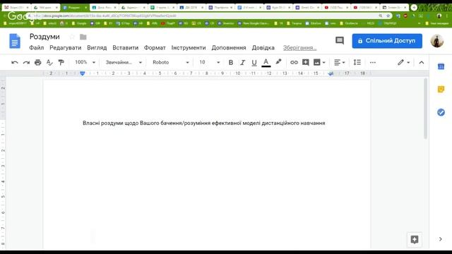Viewport: 452px width, 254px height.
Task: Click the Зберігання status link
Action: [x=299, y=48]
